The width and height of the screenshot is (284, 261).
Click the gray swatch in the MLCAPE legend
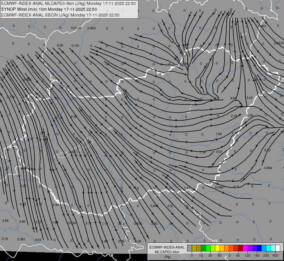pyautogui.click(x=189, y=248)
